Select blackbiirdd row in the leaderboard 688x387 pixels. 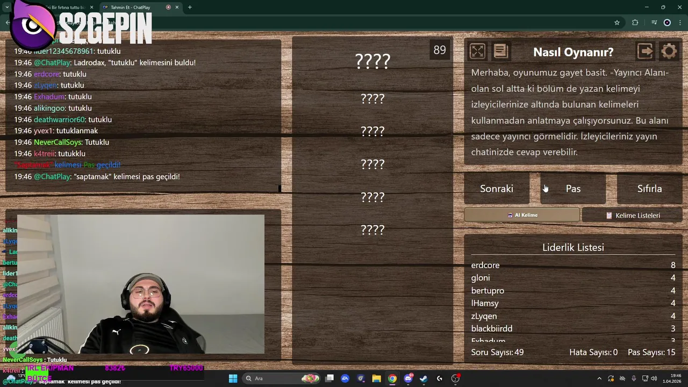[573, 328]
